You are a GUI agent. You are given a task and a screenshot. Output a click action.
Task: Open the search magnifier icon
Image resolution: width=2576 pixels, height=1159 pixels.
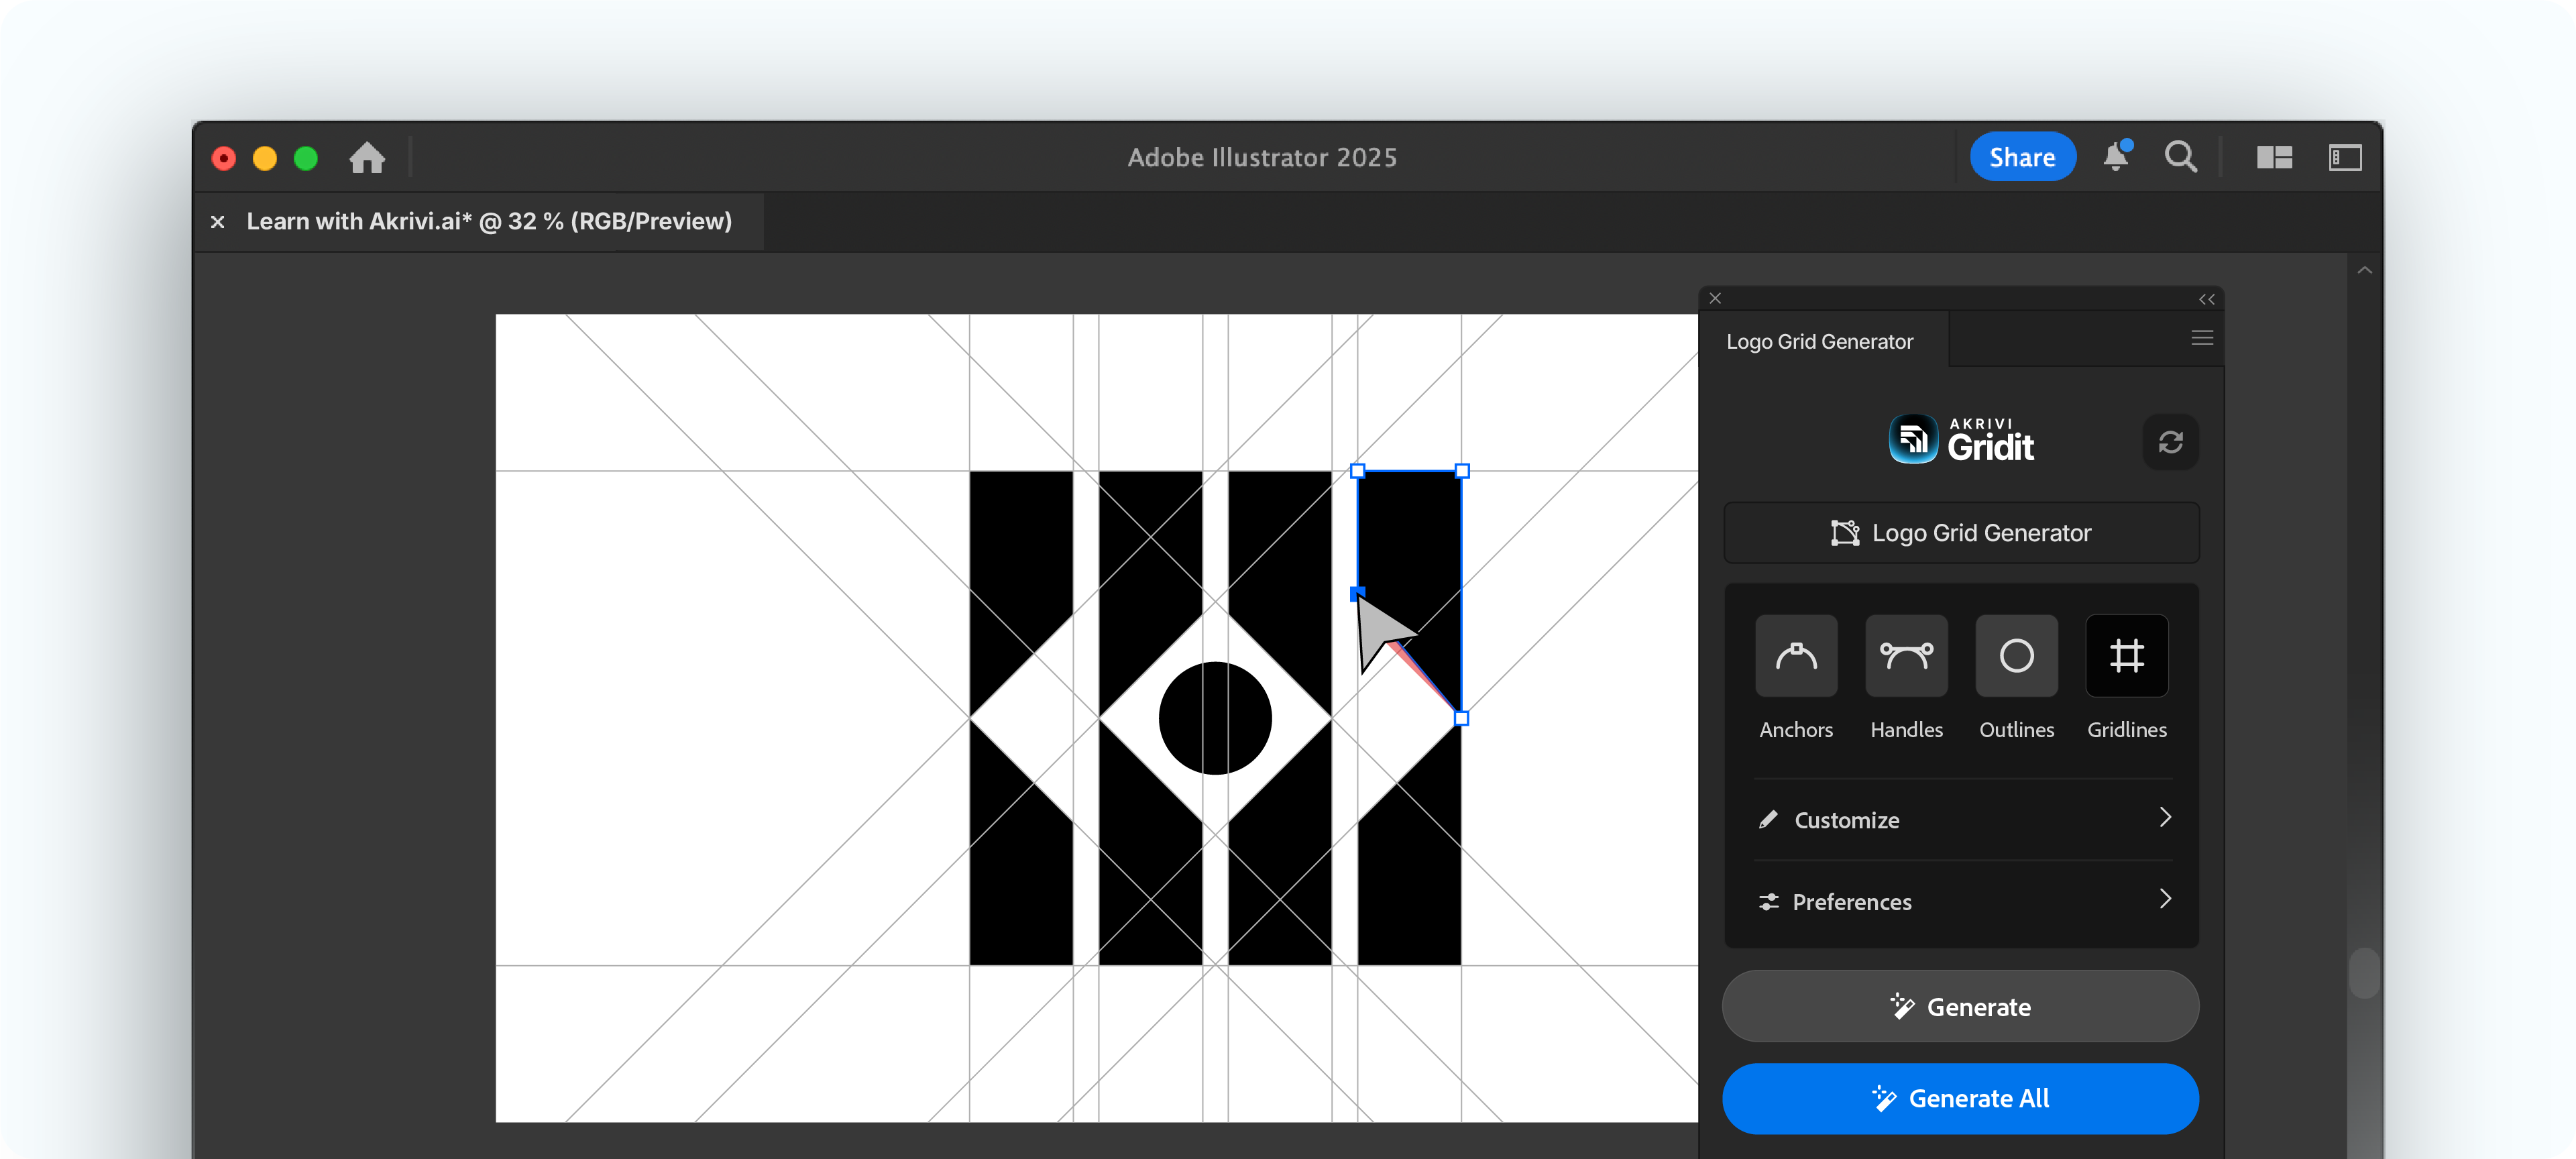pos(2180,157)
